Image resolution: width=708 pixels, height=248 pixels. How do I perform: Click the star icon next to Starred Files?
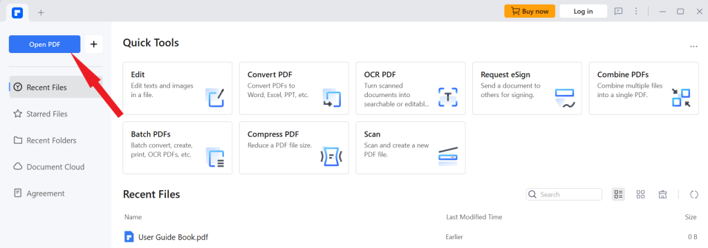point(17,114)
